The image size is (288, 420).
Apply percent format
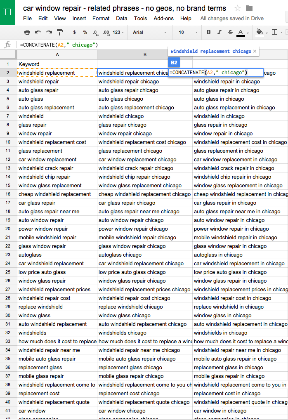click(85, 32)
